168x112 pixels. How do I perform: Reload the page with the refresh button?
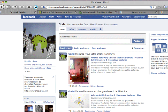[15, 7]
